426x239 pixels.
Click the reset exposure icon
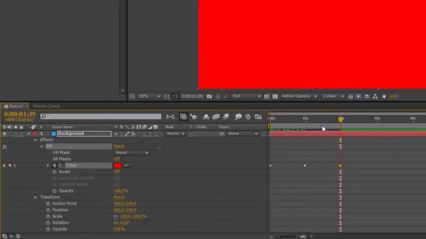click(384, 96)
